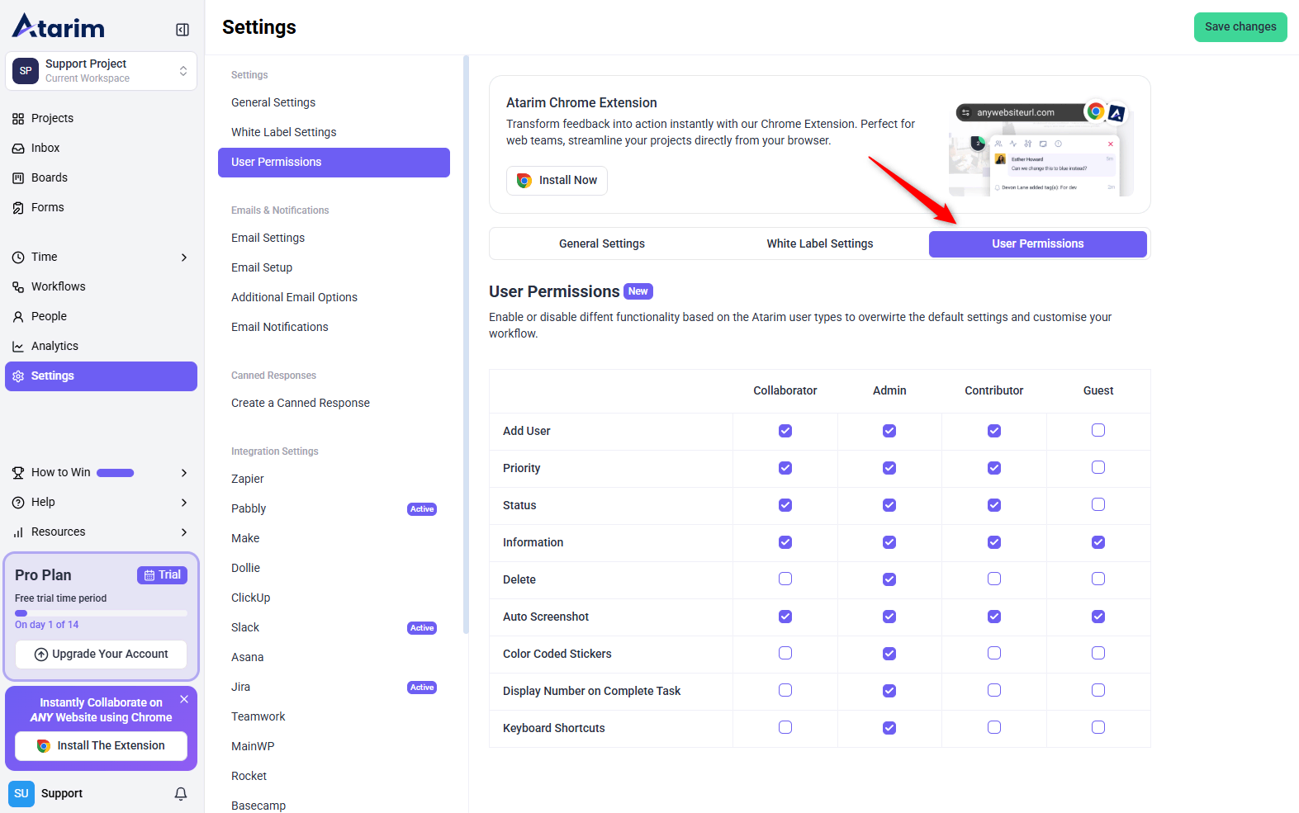Open the Forms icon in sidebar
The image size is (1299, 813).
[x=18, y=208]
